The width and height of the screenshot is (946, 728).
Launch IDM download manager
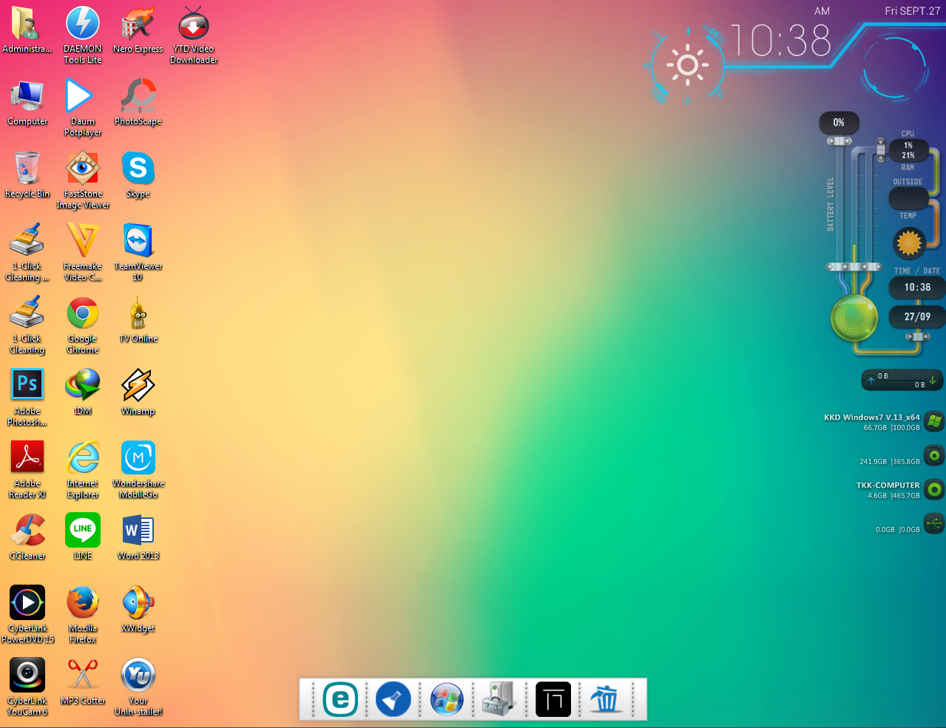(x=83, y=385)
